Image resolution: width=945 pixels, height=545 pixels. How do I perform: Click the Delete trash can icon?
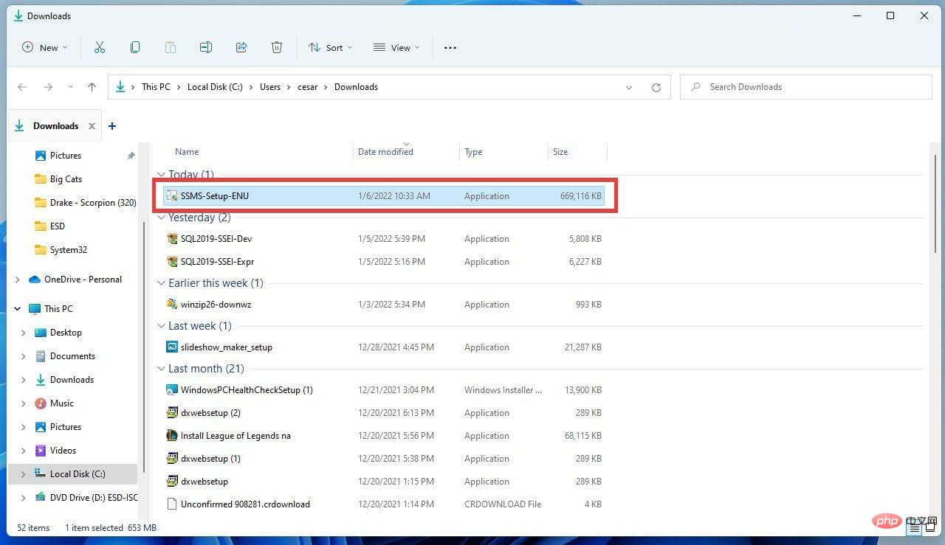coord(277,47)
